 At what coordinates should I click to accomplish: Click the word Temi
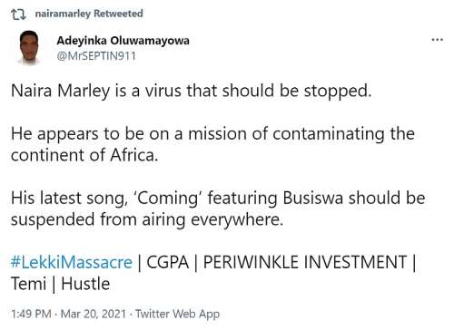pos(29,284)
